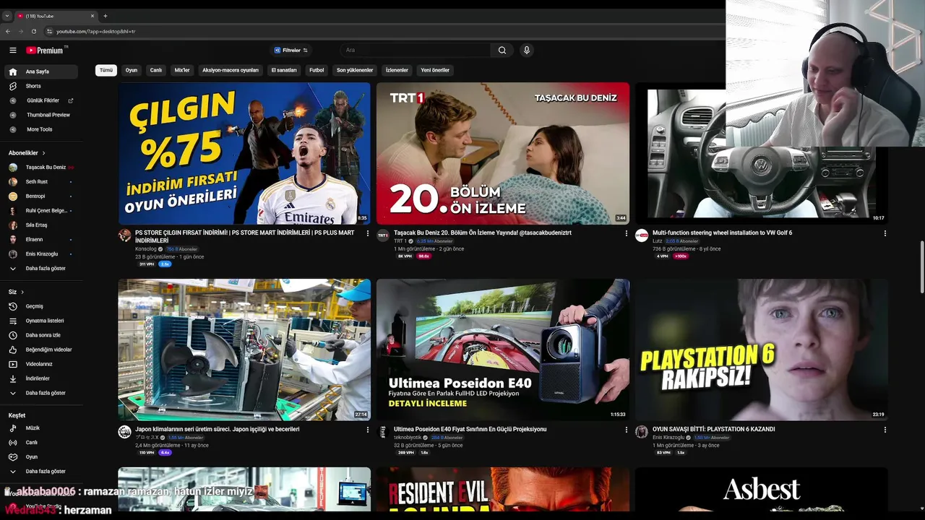Open the hamburger guide menu

[12, 50]
